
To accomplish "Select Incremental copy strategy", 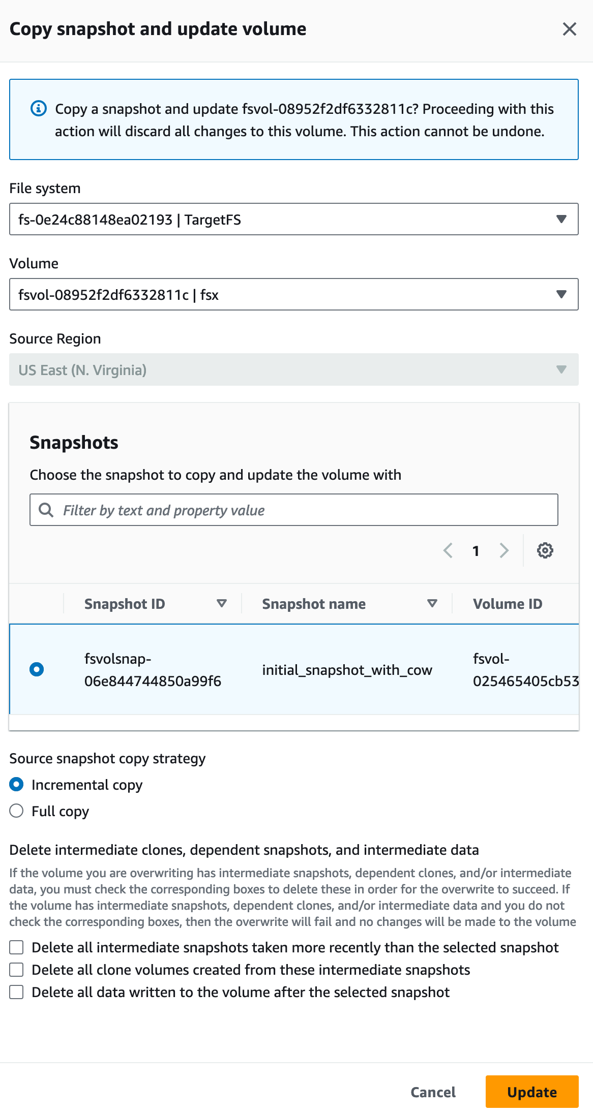I will (16, 784).
